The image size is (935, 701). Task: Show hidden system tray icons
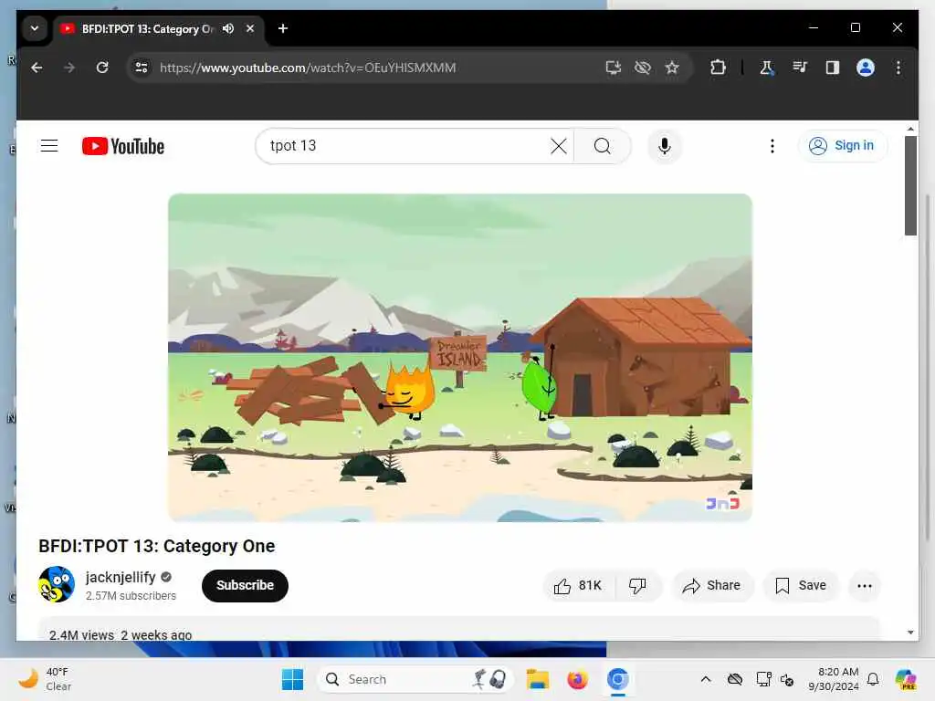[x=706, y=679]
